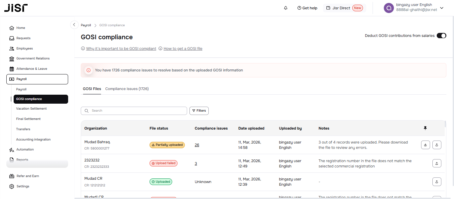Toggle Deduct GOSI contributions from salaries
This screenshot has width=454, height=199.
[441, 36]
